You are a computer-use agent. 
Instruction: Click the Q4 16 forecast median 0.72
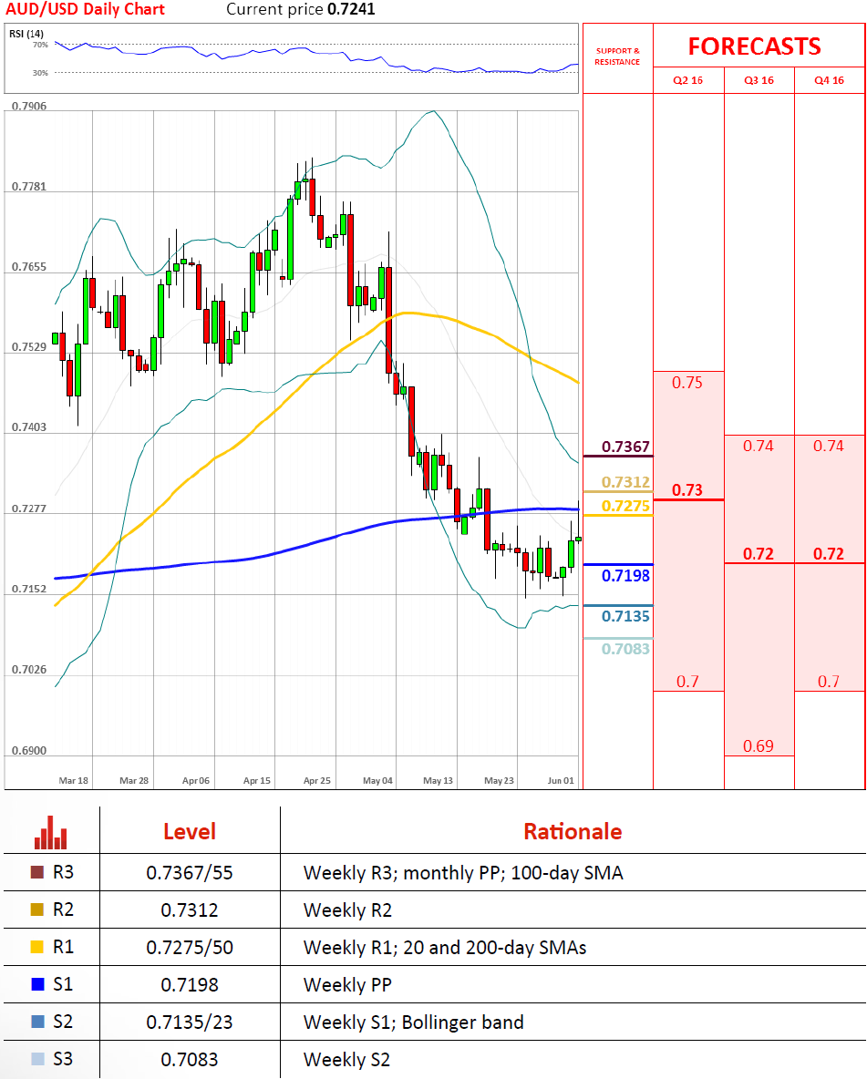[x=829, y=554]
